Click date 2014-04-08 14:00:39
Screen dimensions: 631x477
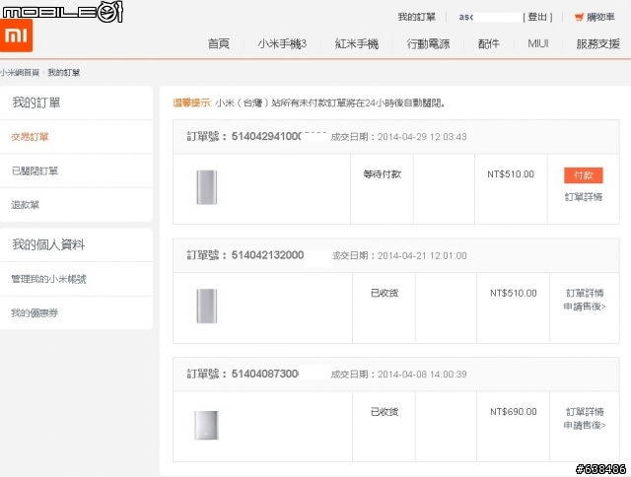(x=422, y=375)
